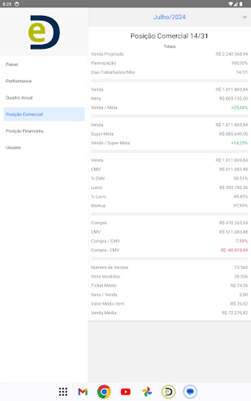Tap the Itens / Venda label

coord(104,295)
